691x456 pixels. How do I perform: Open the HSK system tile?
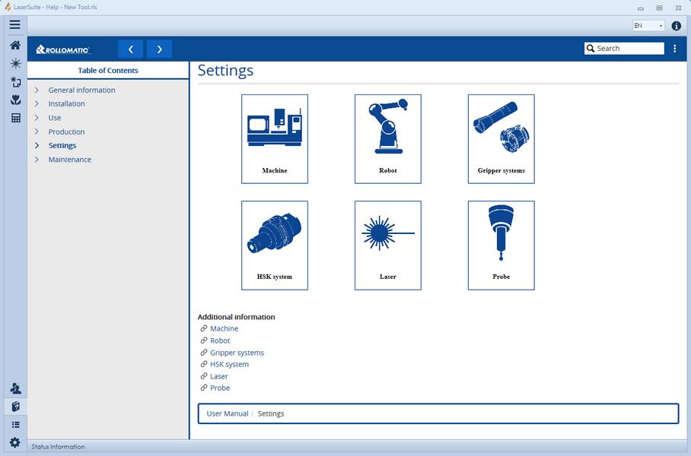(275, 245)
